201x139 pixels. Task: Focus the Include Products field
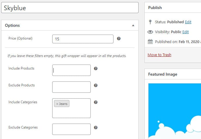[71, 70]
